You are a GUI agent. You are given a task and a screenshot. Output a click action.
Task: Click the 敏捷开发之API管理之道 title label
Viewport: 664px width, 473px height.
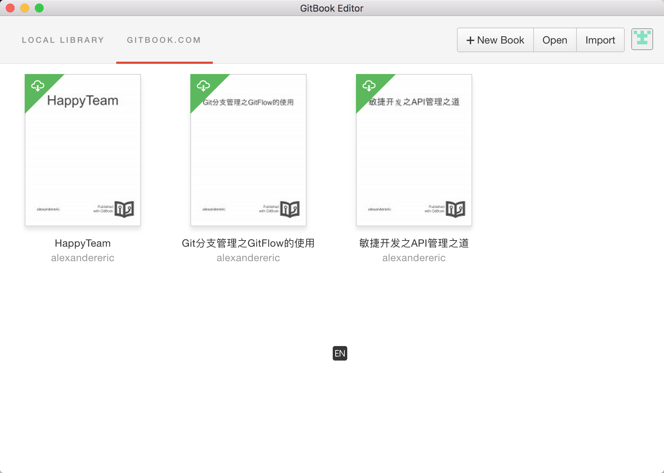coord(414,243)
